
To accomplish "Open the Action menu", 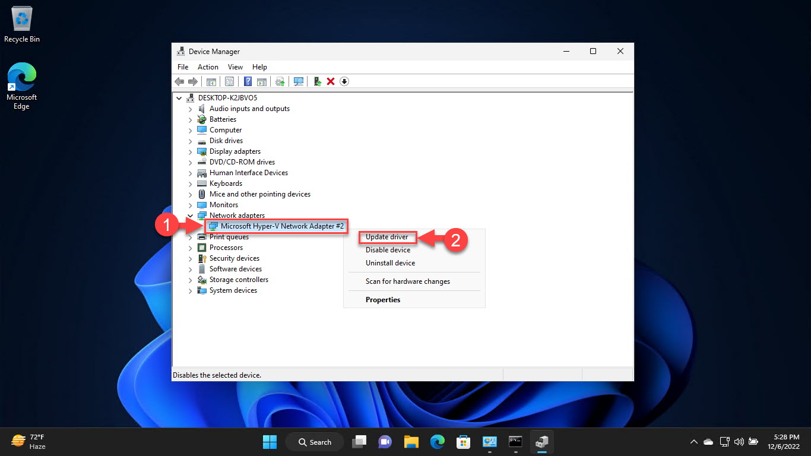I will coord(207,66).
